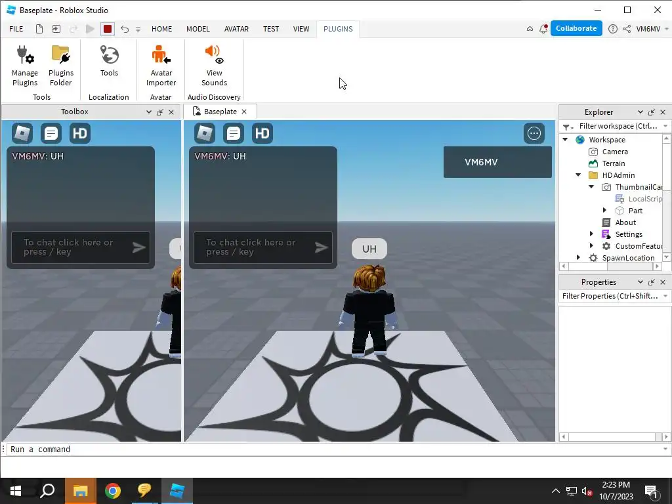Open the FILE menu
Screen dimensions: 672x504
click(16, 29)
